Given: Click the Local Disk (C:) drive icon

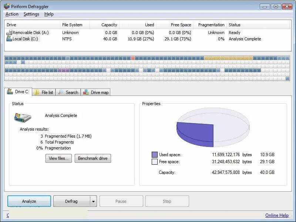Looking at the screenshot, I should pyautogui.click(x=9, y=39).
